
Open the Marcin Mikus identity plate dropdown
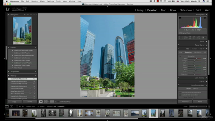tap(26, 10)
